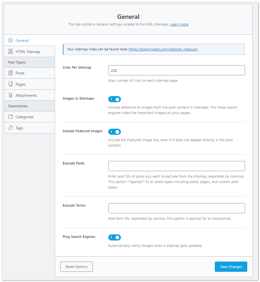The image size is (260, 282).
Task: Click inside the Exclude Posts field
Action: [176, 166]
